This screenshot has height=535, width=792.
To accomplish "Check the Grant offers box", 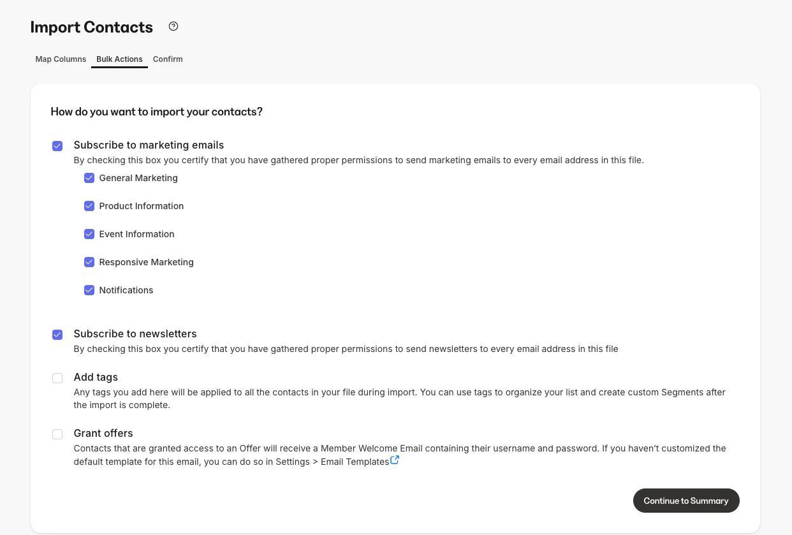I will tap(57, 434).
